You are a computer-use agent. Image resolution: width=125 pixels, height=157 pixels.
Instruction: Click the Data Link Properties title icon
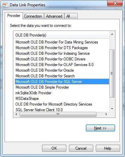5,5
